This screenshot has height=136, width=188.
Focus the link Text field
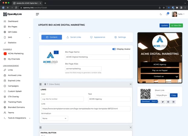(x=109, y=99)
